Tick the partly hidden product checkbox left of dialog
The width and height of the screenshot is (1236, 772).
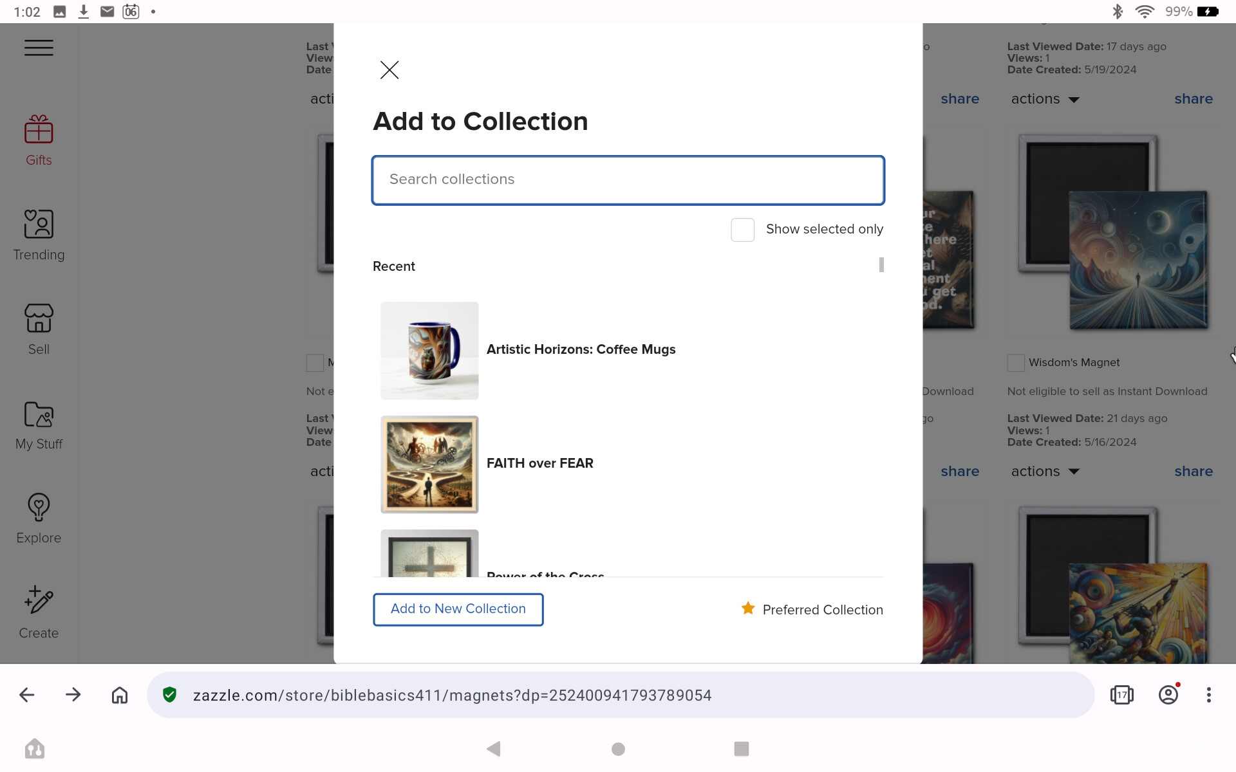point(315,363)
